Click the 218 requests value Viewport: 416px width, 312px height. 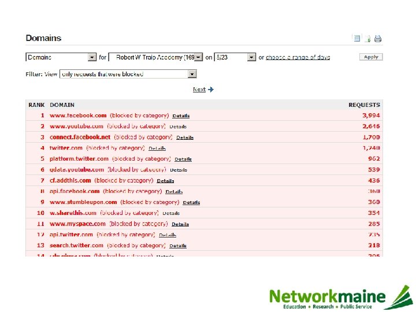coord(374,246)
